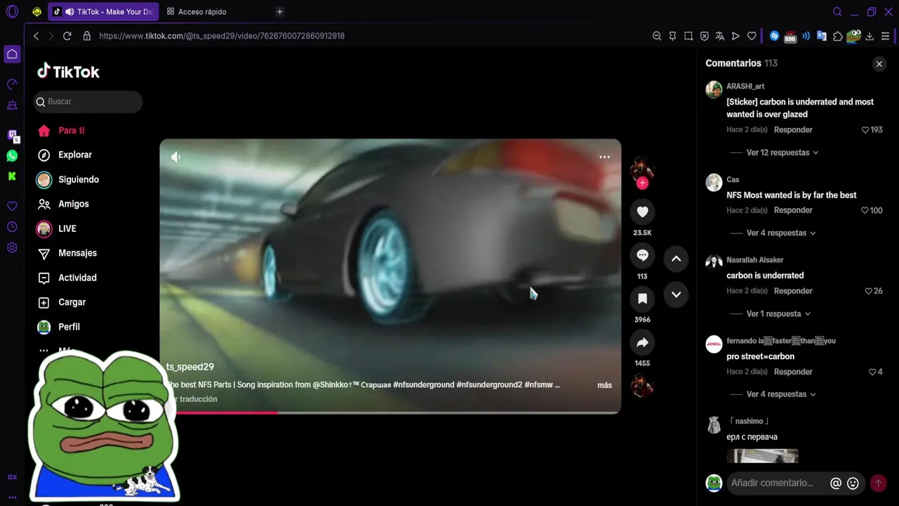Close the Comentarios panel

879,64
